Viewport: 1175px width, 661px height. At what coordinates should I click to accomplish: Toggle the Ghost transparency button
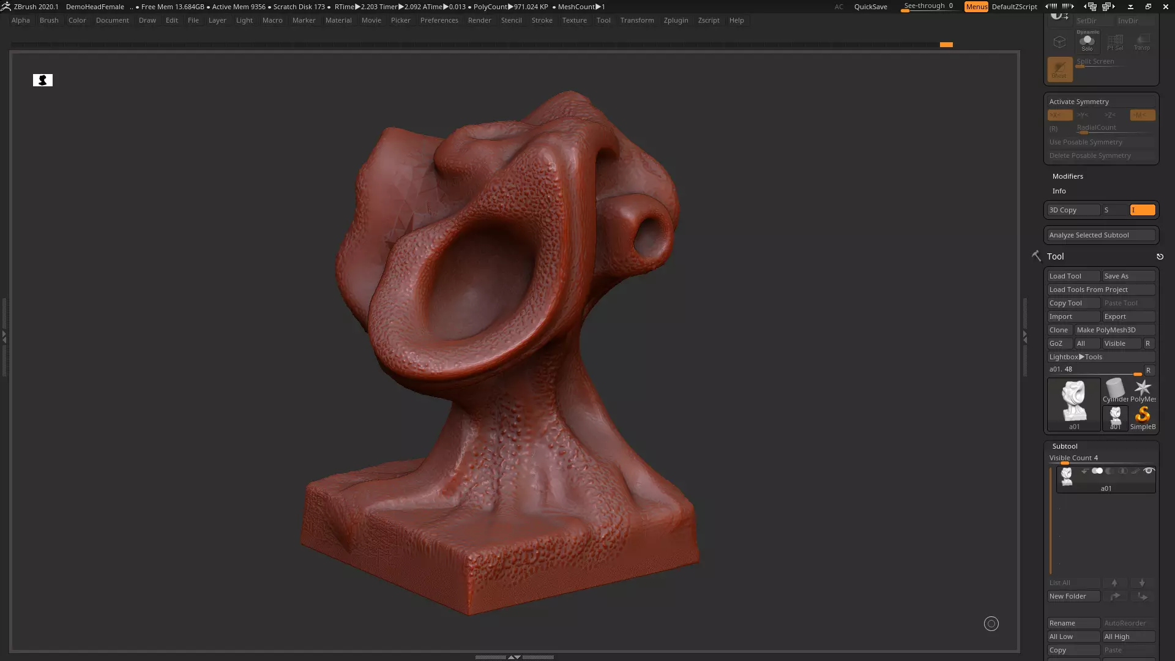coord(1059,69)
